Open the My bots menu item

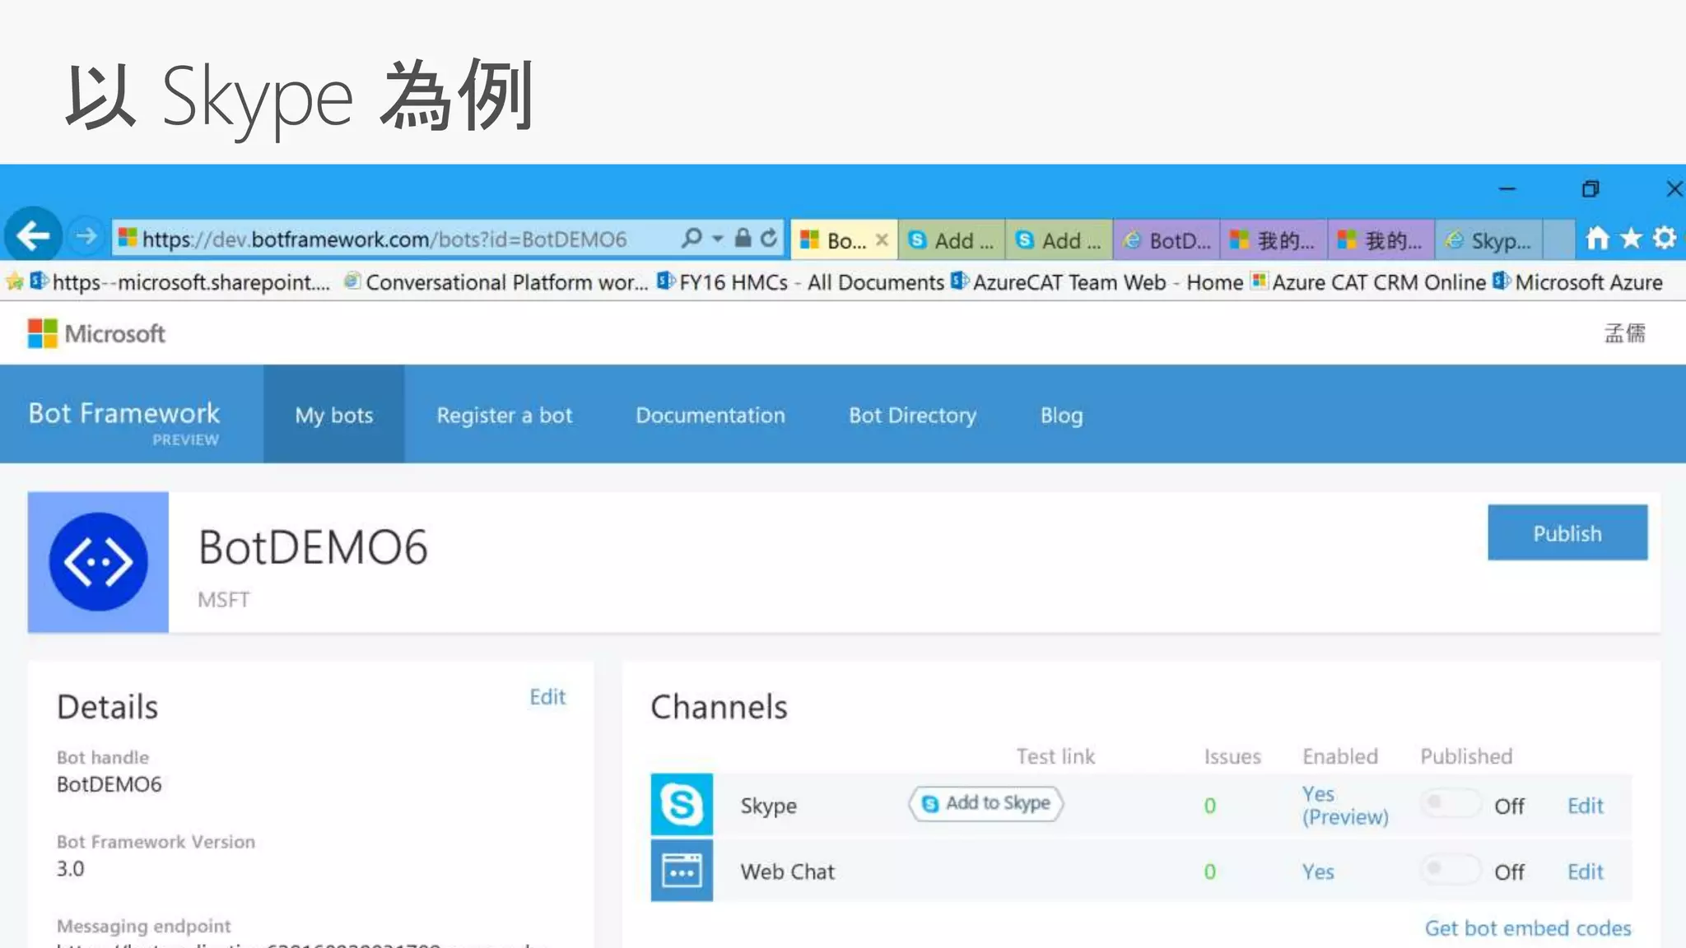(x=333, y=415)
